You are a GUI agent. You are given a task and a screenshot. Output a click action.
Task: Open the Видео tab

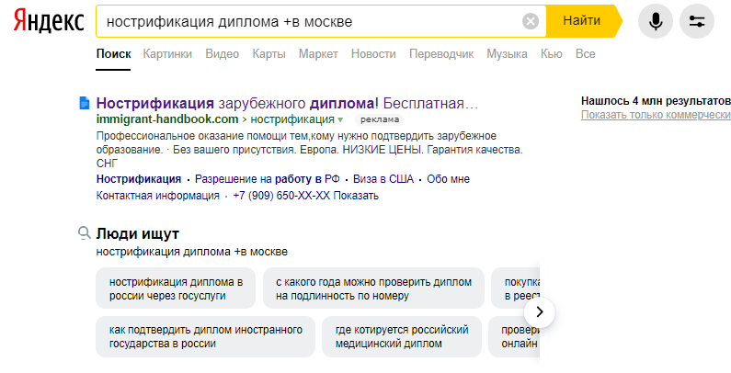pos(222,54)
